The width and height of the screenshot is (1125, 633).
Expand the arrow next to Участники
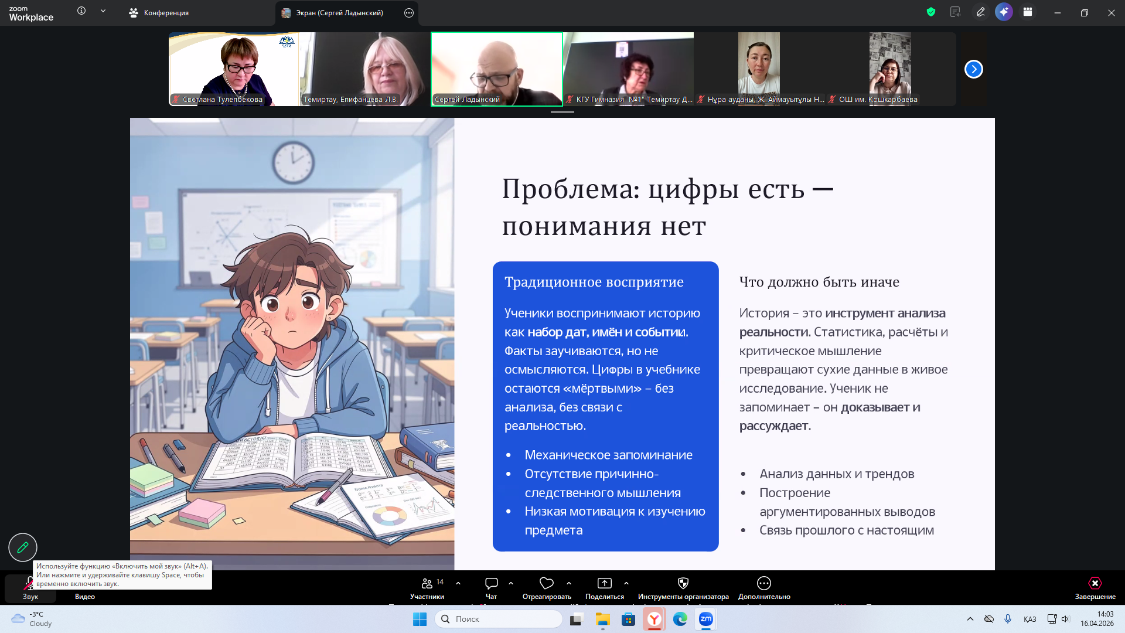pos(458,583)
